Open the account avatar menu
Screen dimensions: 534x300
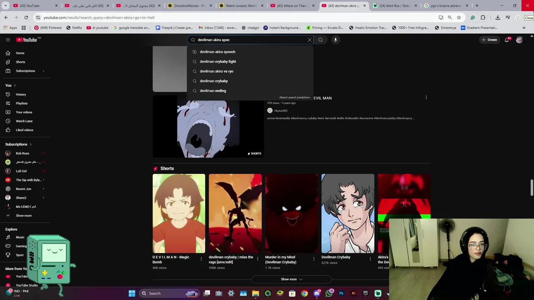pyautogui.click(x=519, y=40)
